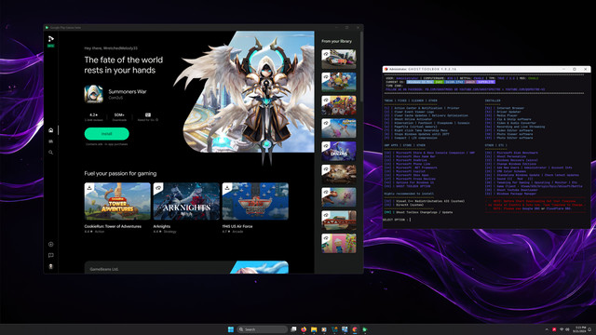Open Home in Google Play Games sidebar
596x335 pixels.
pyautogui.click(x=51, y=130)
